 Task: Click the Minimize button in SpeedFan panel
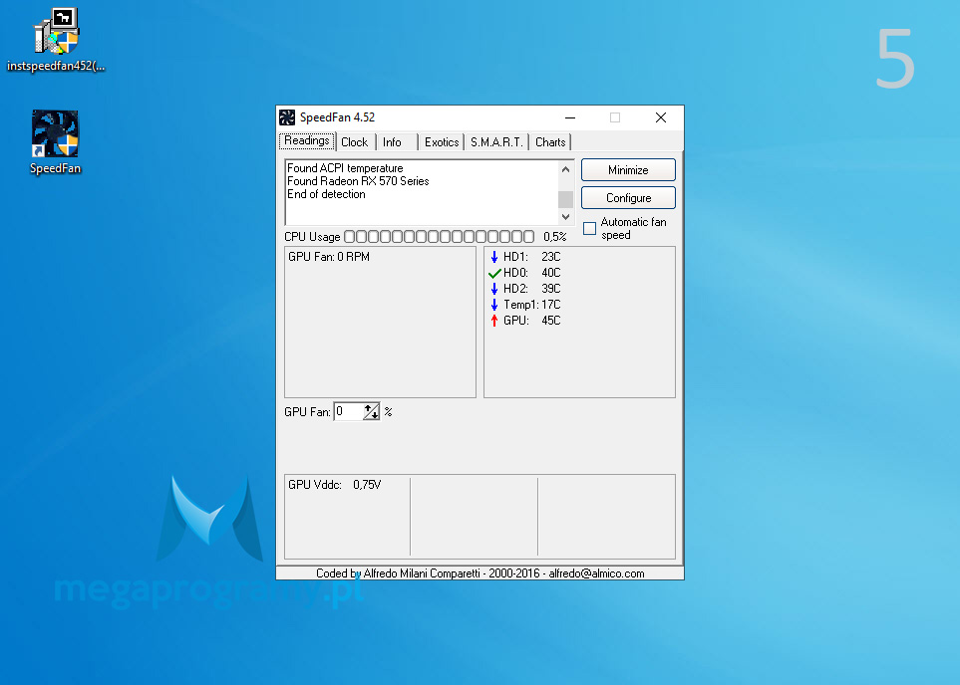(x=628, y=170)
